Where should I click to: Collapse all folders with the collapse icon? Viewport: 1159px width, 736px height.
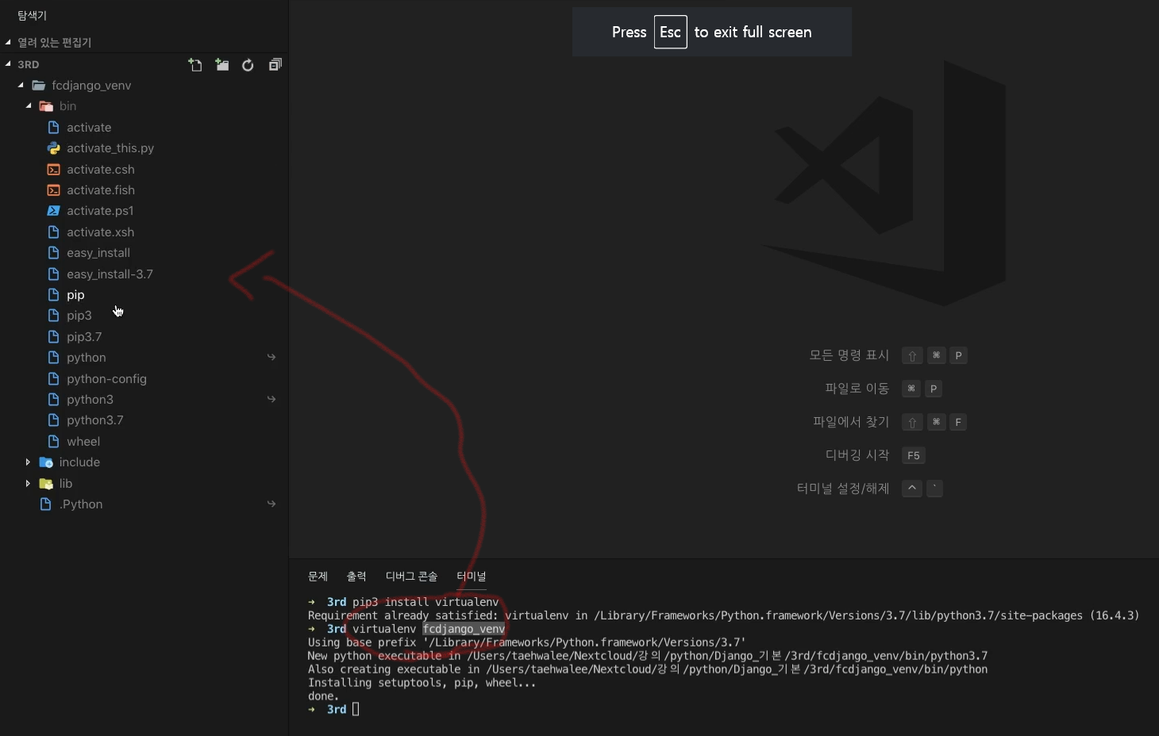[x=275, y=65]
